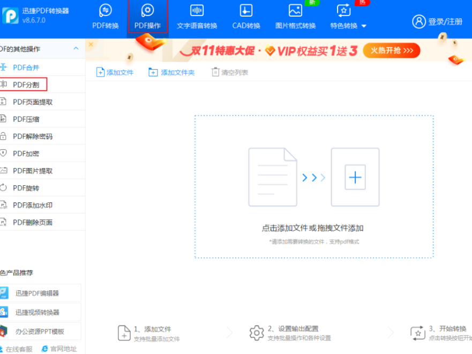
Task: Click 清空列表 in toolbar
Action: click(230, 72)
